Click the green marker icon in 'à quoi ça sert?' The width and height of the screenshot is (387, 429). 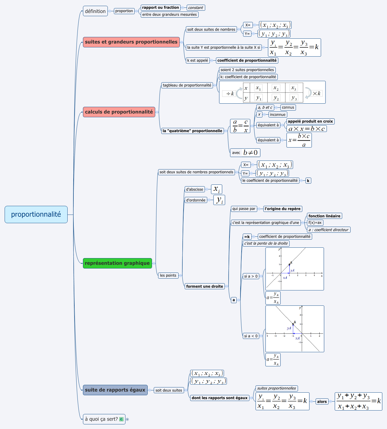coord(121,419)
